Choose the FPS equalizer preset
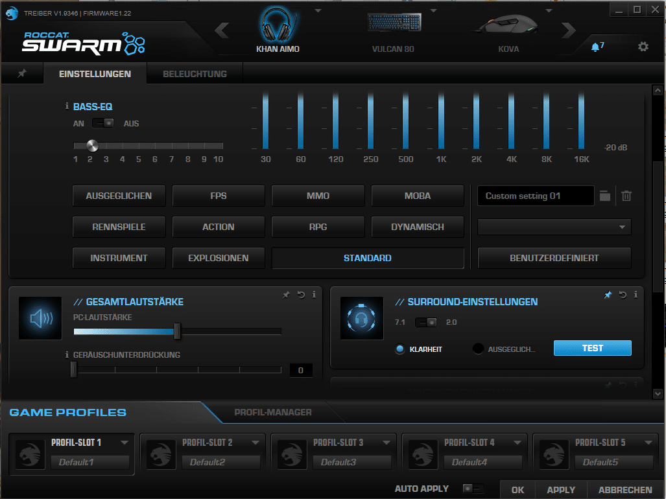666x499 pixels. (x=219, y=196)
